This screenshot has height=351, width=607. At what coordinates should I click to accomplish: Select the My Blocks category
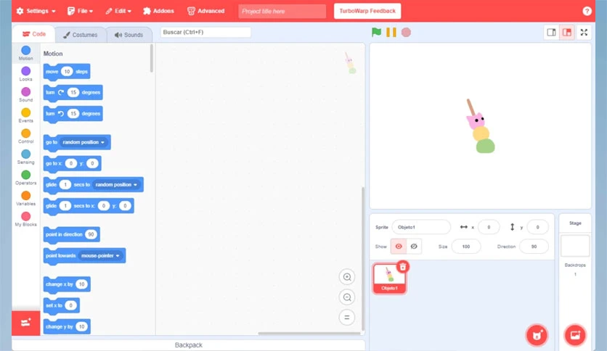pos(26,219)
